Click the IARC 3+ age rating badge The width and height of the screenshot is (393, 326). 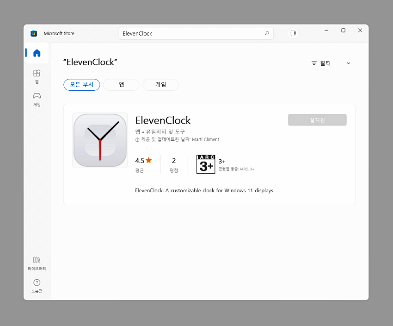click(x=205, y=164)
